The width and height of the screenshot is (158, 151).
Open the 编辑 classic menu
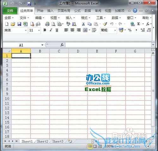tap(39, 18)
